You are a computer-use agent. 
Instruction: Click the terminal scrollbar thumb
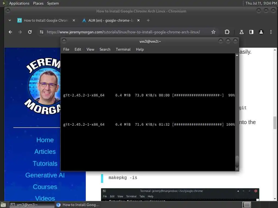[x=237, y=161]
